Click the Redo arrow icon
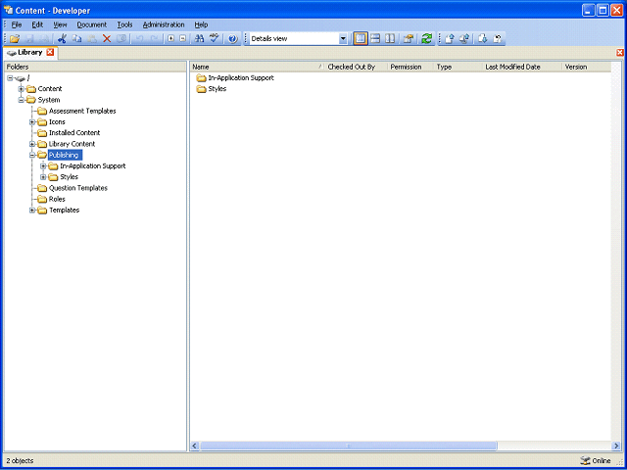Viewport: 627px width, 470px height. [154, 39]
